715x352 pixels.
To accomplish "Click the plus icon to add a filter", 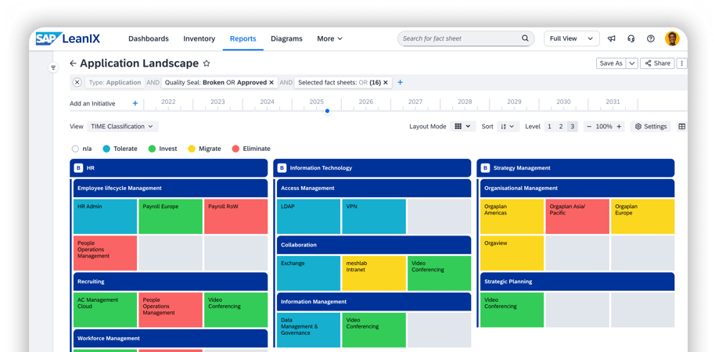I will [400, 82].
